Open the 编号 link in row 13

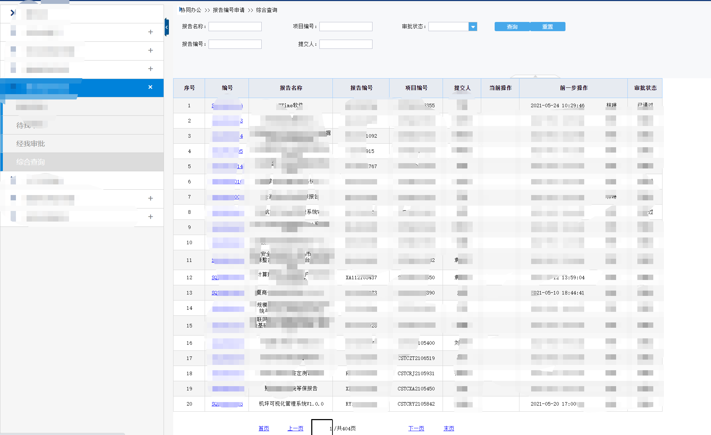tap(227, 293)
